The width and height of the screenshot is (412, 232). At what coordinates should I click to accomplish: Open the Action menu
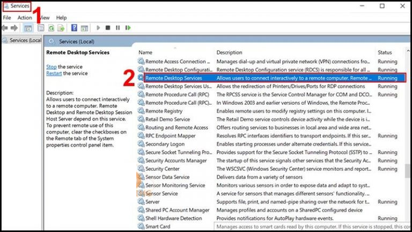25,18
